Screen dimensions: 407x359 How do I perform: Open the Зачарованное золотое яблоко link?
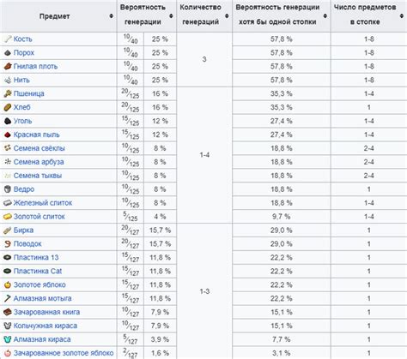pyautogui.click(x=64, y=353)
